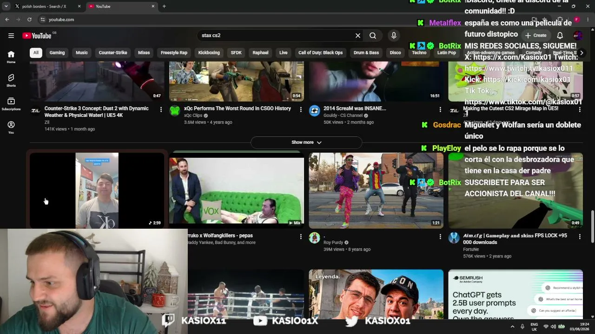Viewport: 595px width, 334px height.
Task: Open taskbar volume control
Action: click(x=554, y=327)
